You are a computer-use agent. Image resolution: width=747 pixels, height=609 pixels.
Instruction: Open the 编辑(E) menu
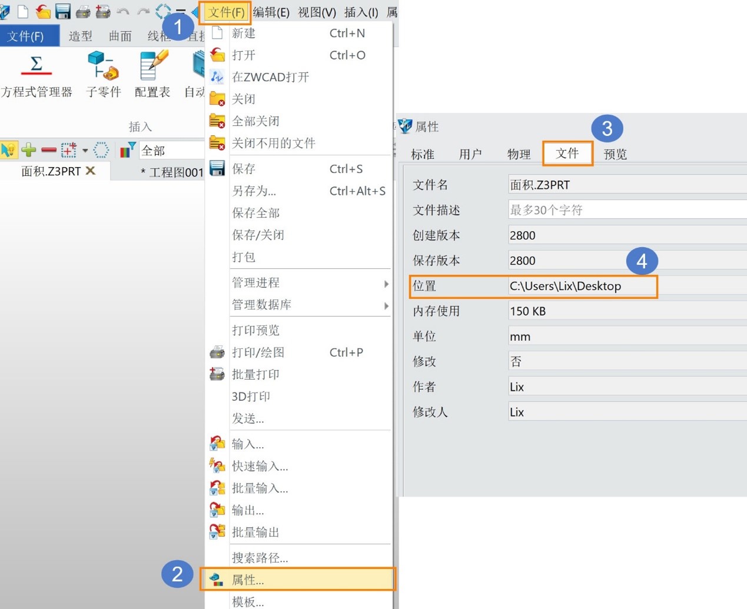tap(271, 12)
